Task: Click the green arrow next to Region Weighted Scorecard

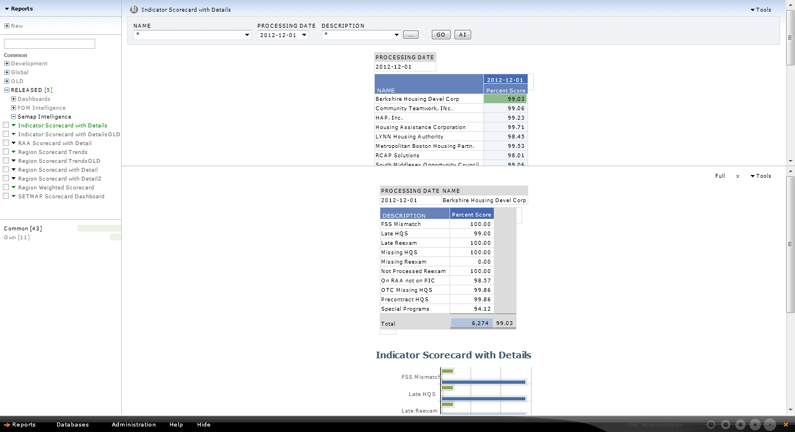Action: [14, 188]
